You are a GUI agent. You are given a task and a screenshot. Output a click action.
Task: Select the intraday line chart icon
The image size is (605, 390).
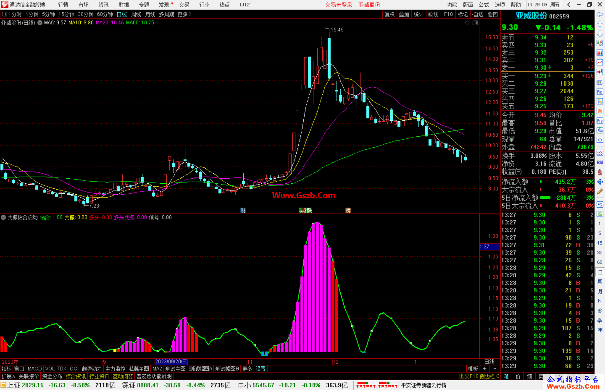click(600, 62)
